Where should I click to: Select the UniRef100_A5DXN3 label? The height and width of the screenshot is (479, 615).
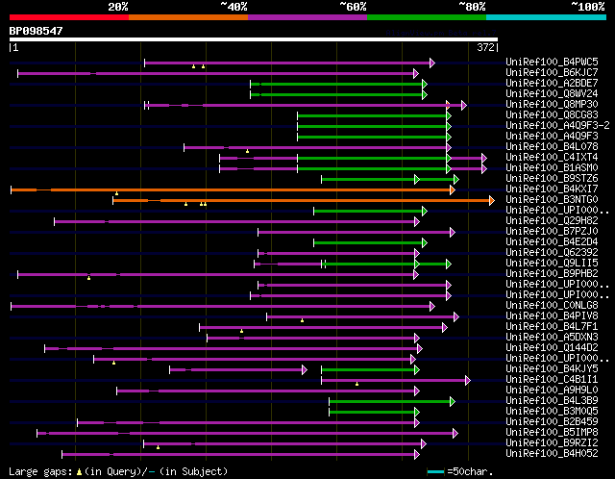pos(552,338)
